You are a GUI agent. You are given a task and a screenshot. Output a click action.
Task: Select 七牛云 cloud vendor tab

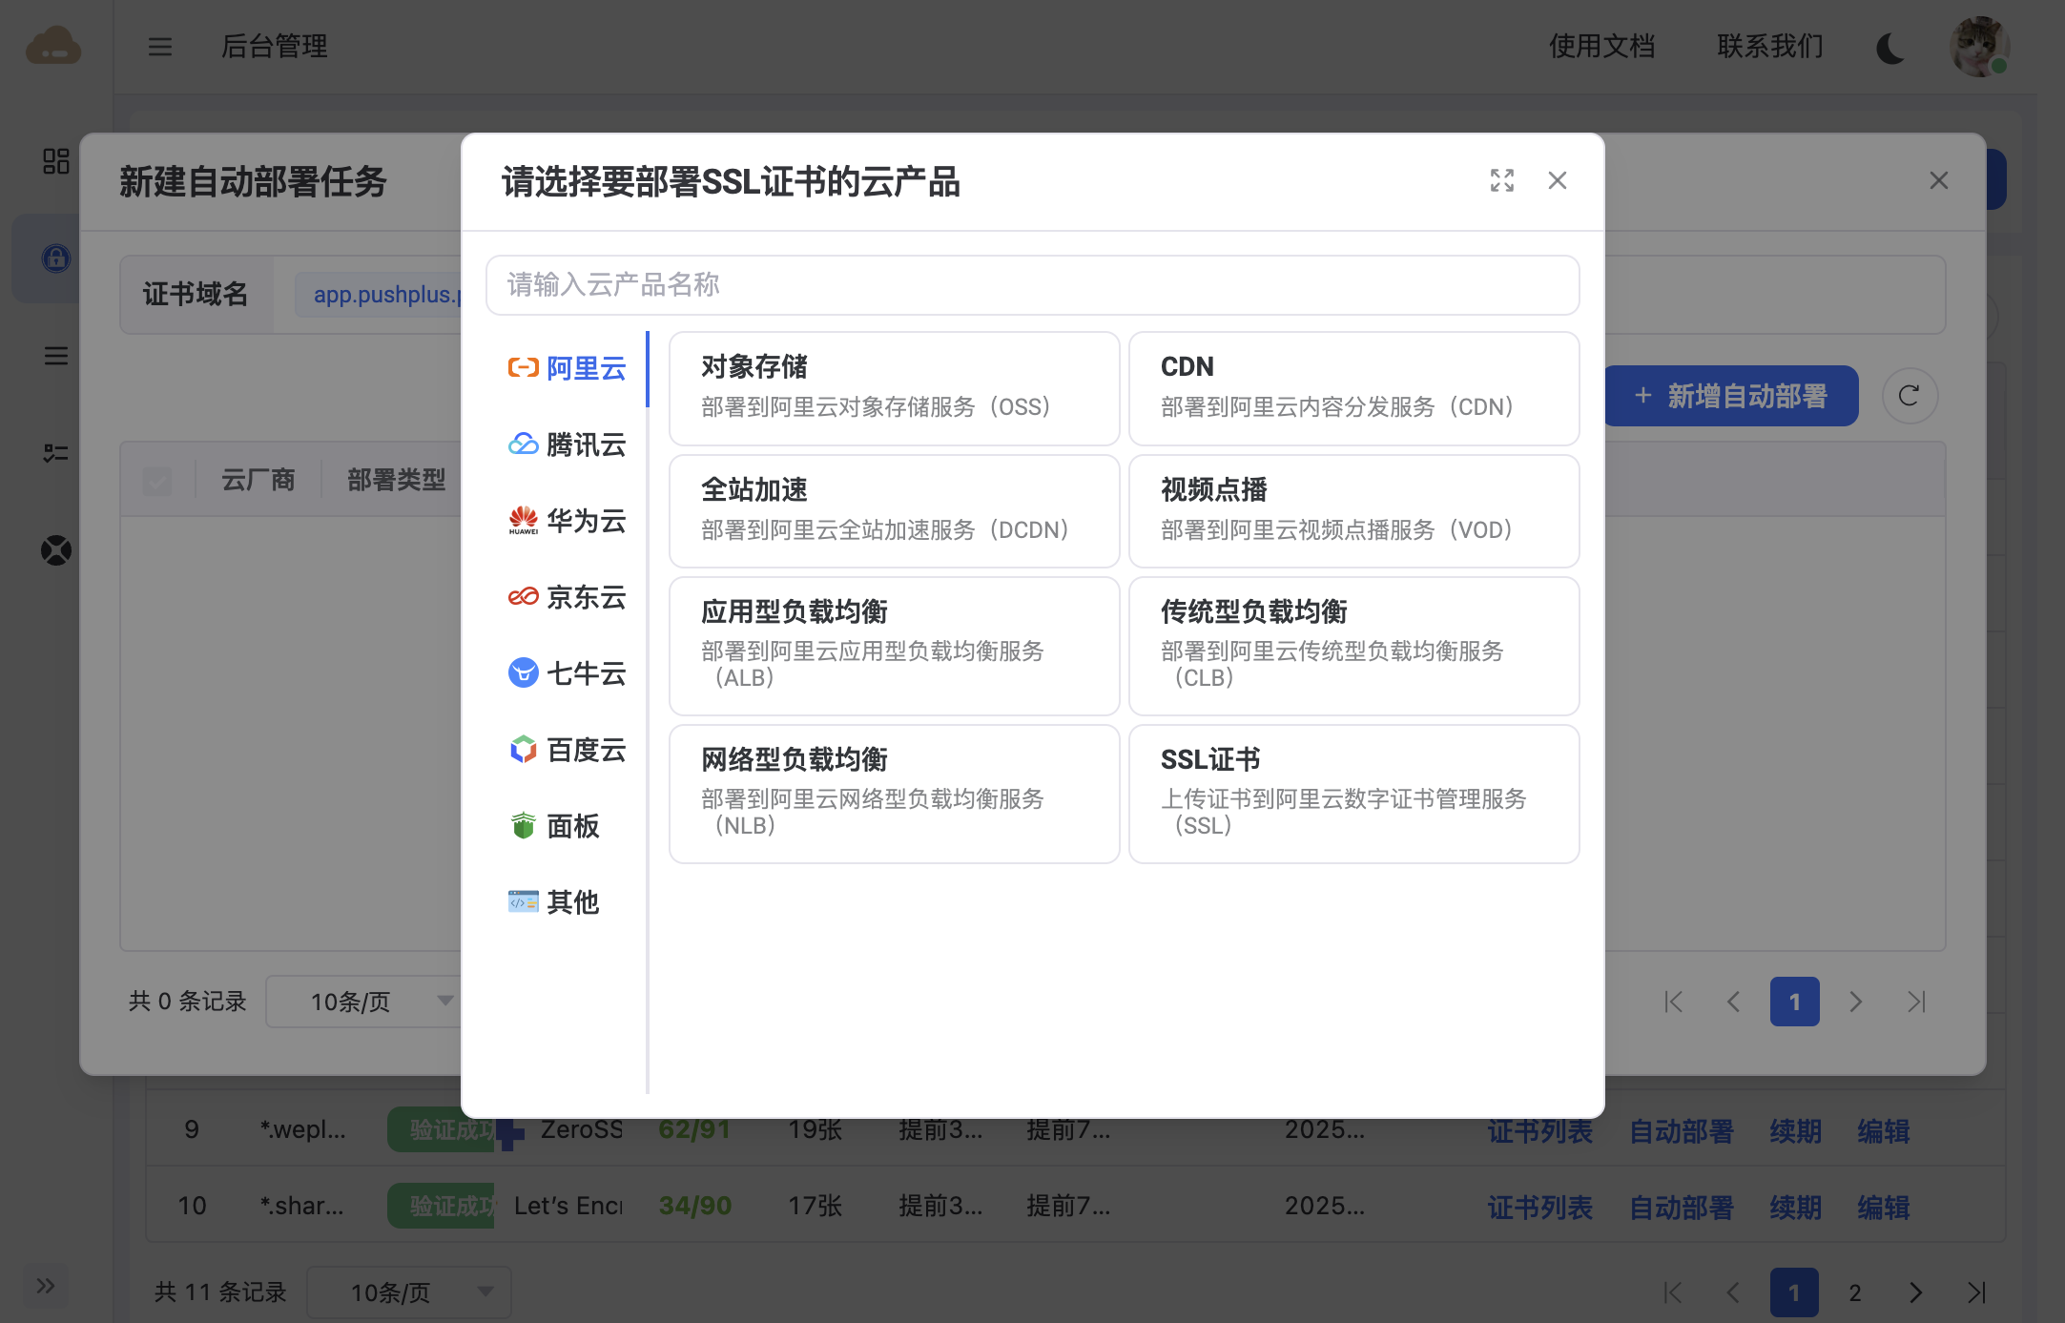point(568,673)
